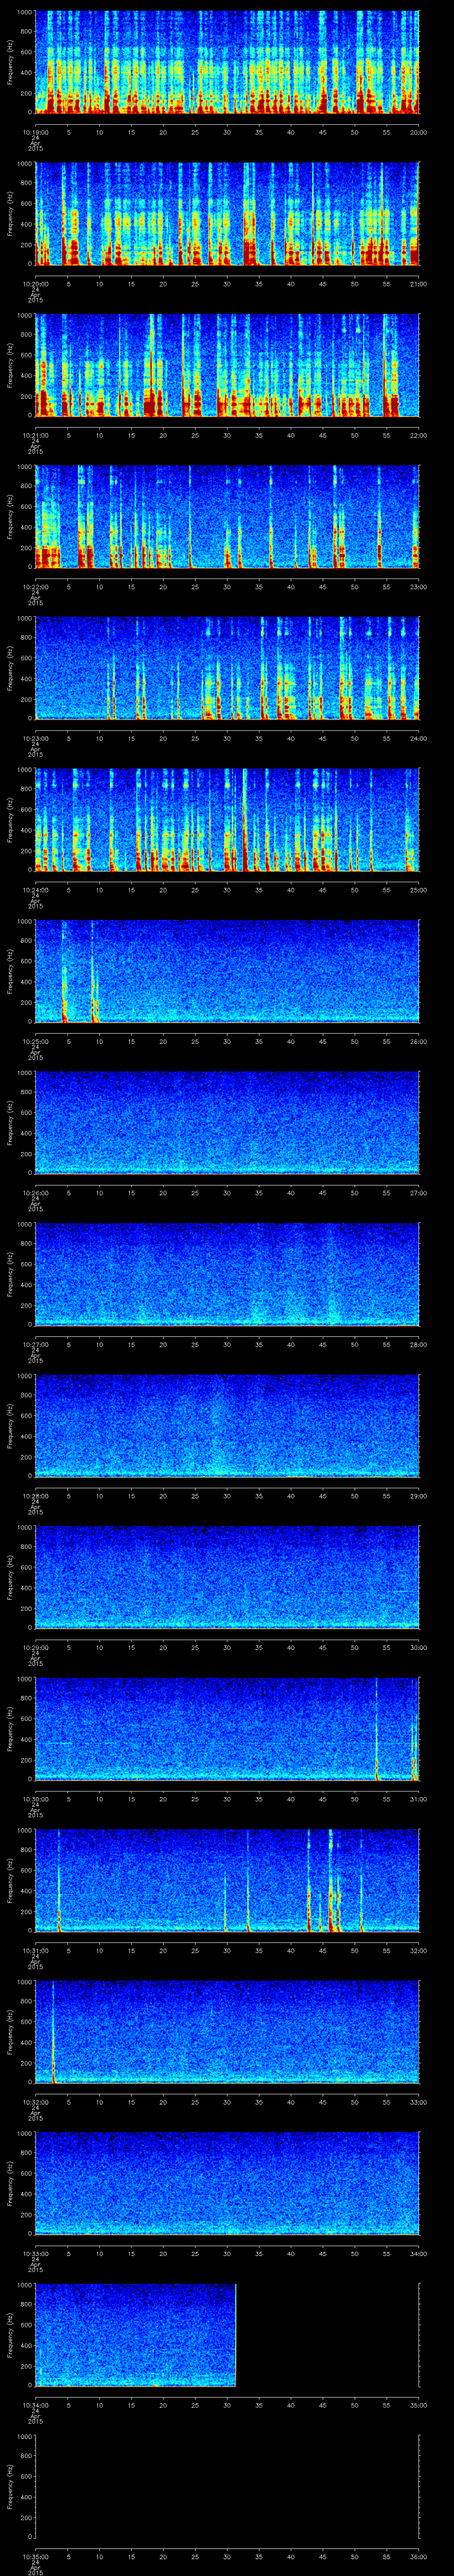Select the "10:32:00" start time label
Image resolution: width=454 pixels, height=2576 pixels.
point(36,2102)
